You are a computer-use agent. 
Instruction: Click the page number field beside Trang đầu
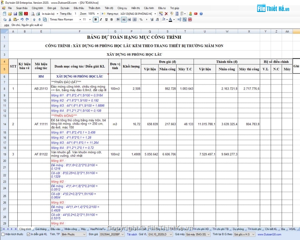[x=75, y=14]
